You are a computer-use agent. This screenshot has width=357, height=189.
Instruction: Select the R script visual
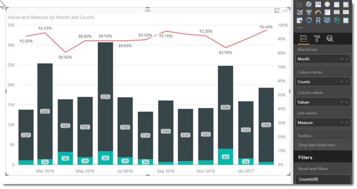tap(318, 20)
